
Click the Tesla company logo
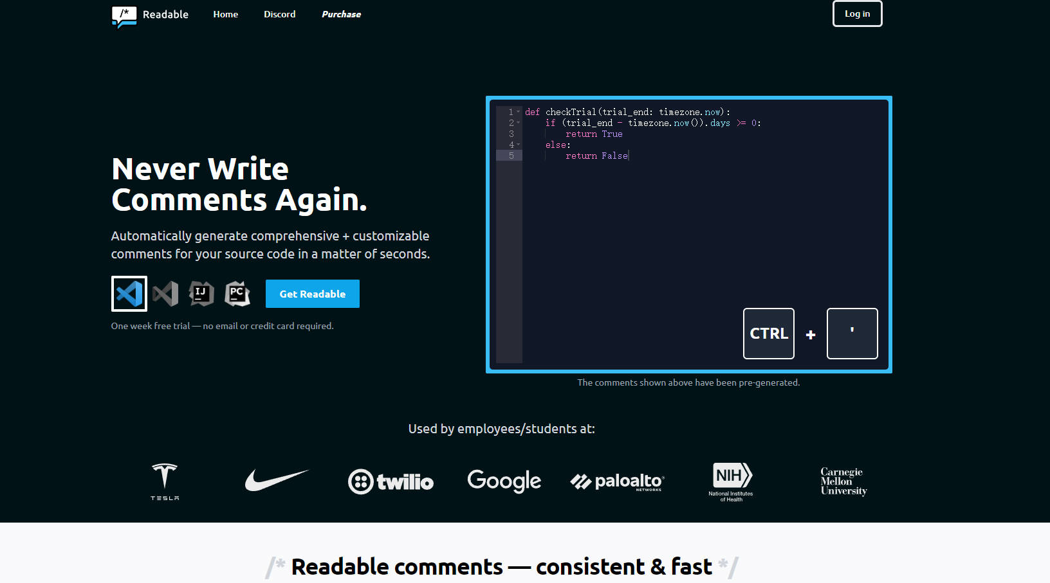(165, 481)
